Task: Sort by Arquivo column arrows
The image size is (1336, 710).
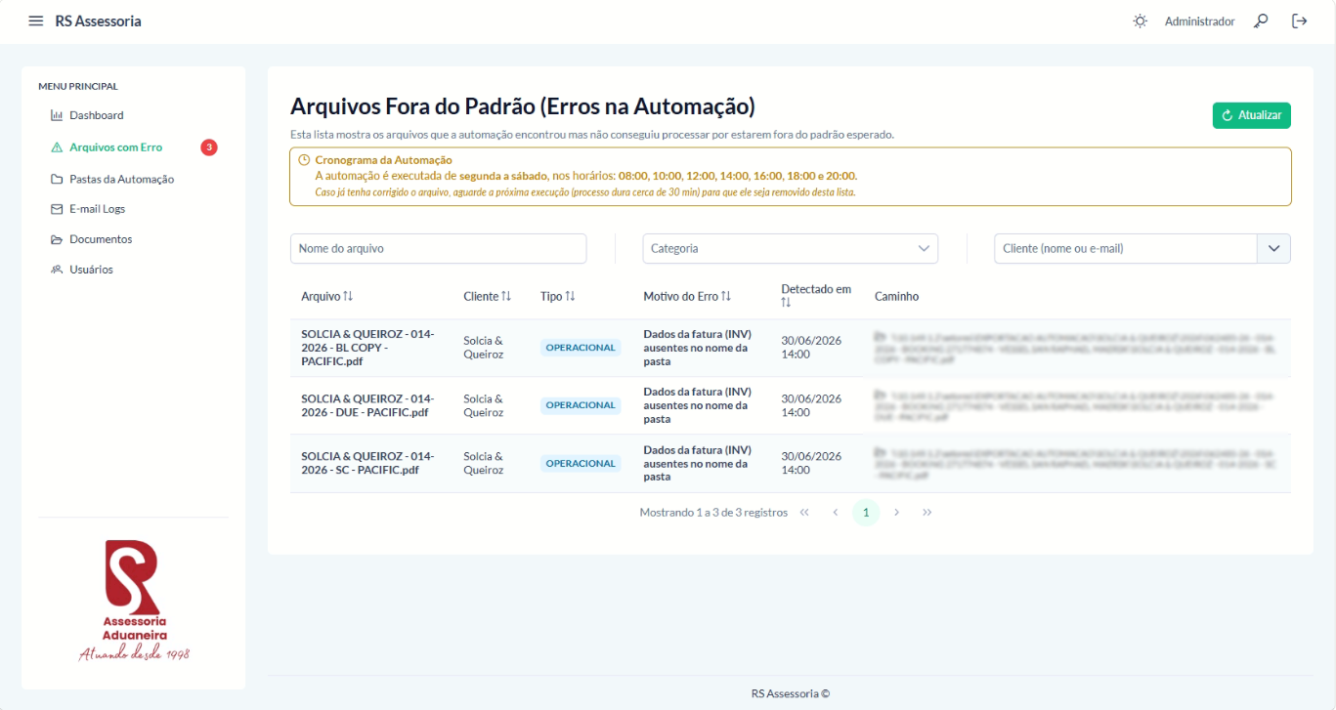Action: click(348, 296)
